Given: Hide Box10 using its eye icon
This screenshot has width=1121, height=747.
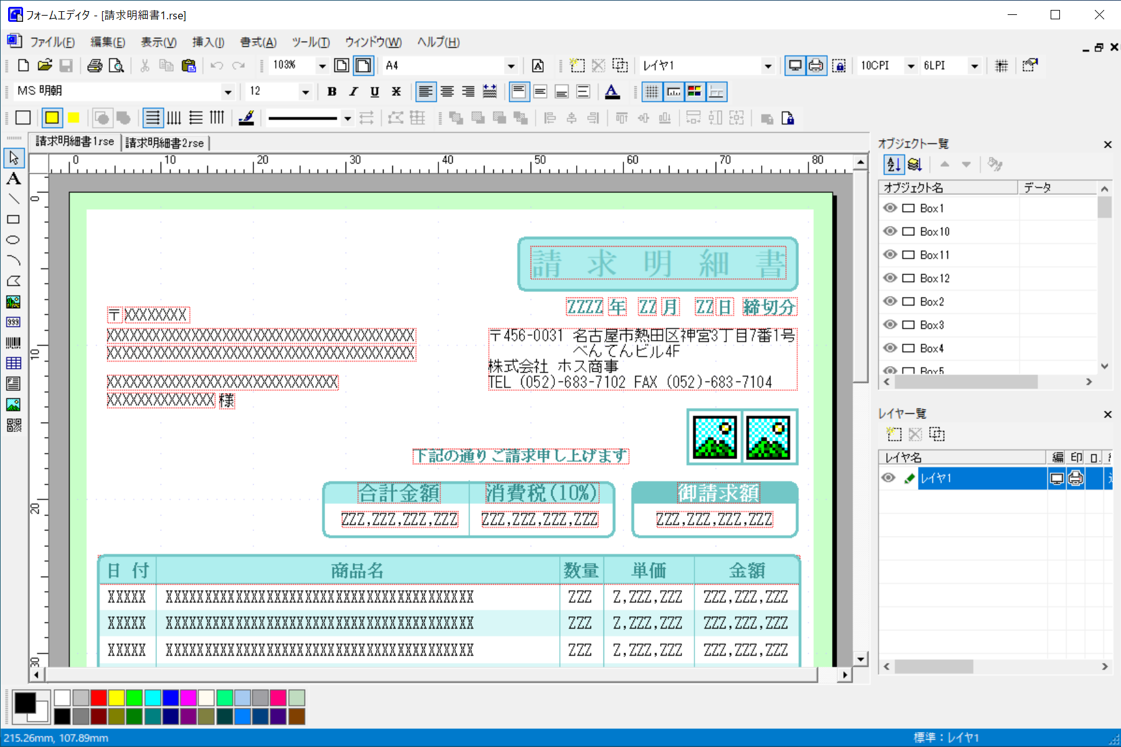Looking at the screenshot, I should click(890, 231).
